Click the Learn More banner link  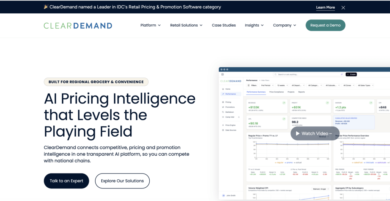(325, 8)
